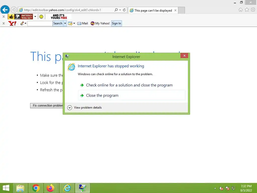
Task: Open the Search button dropdown arrow
Action: (x=65, y=23)
